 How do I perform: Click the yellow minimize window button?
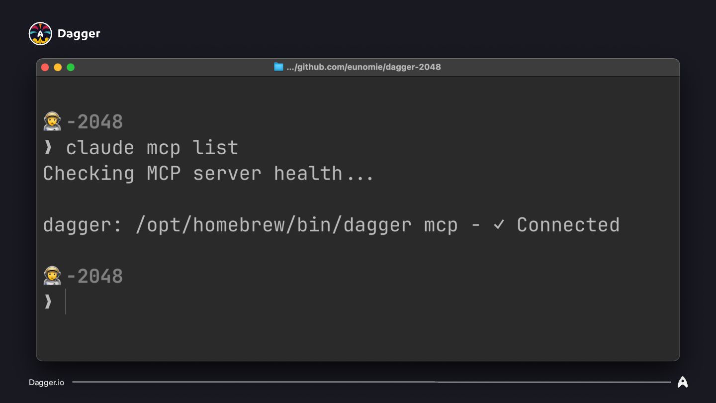pos(58,67)
